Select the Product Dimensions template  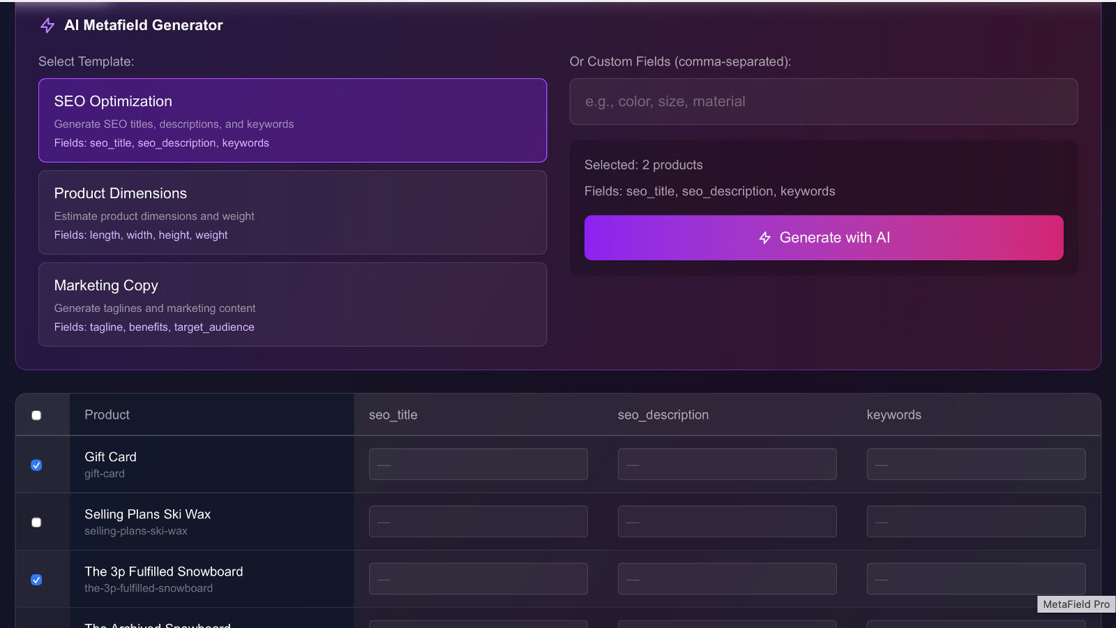(293, 212)
